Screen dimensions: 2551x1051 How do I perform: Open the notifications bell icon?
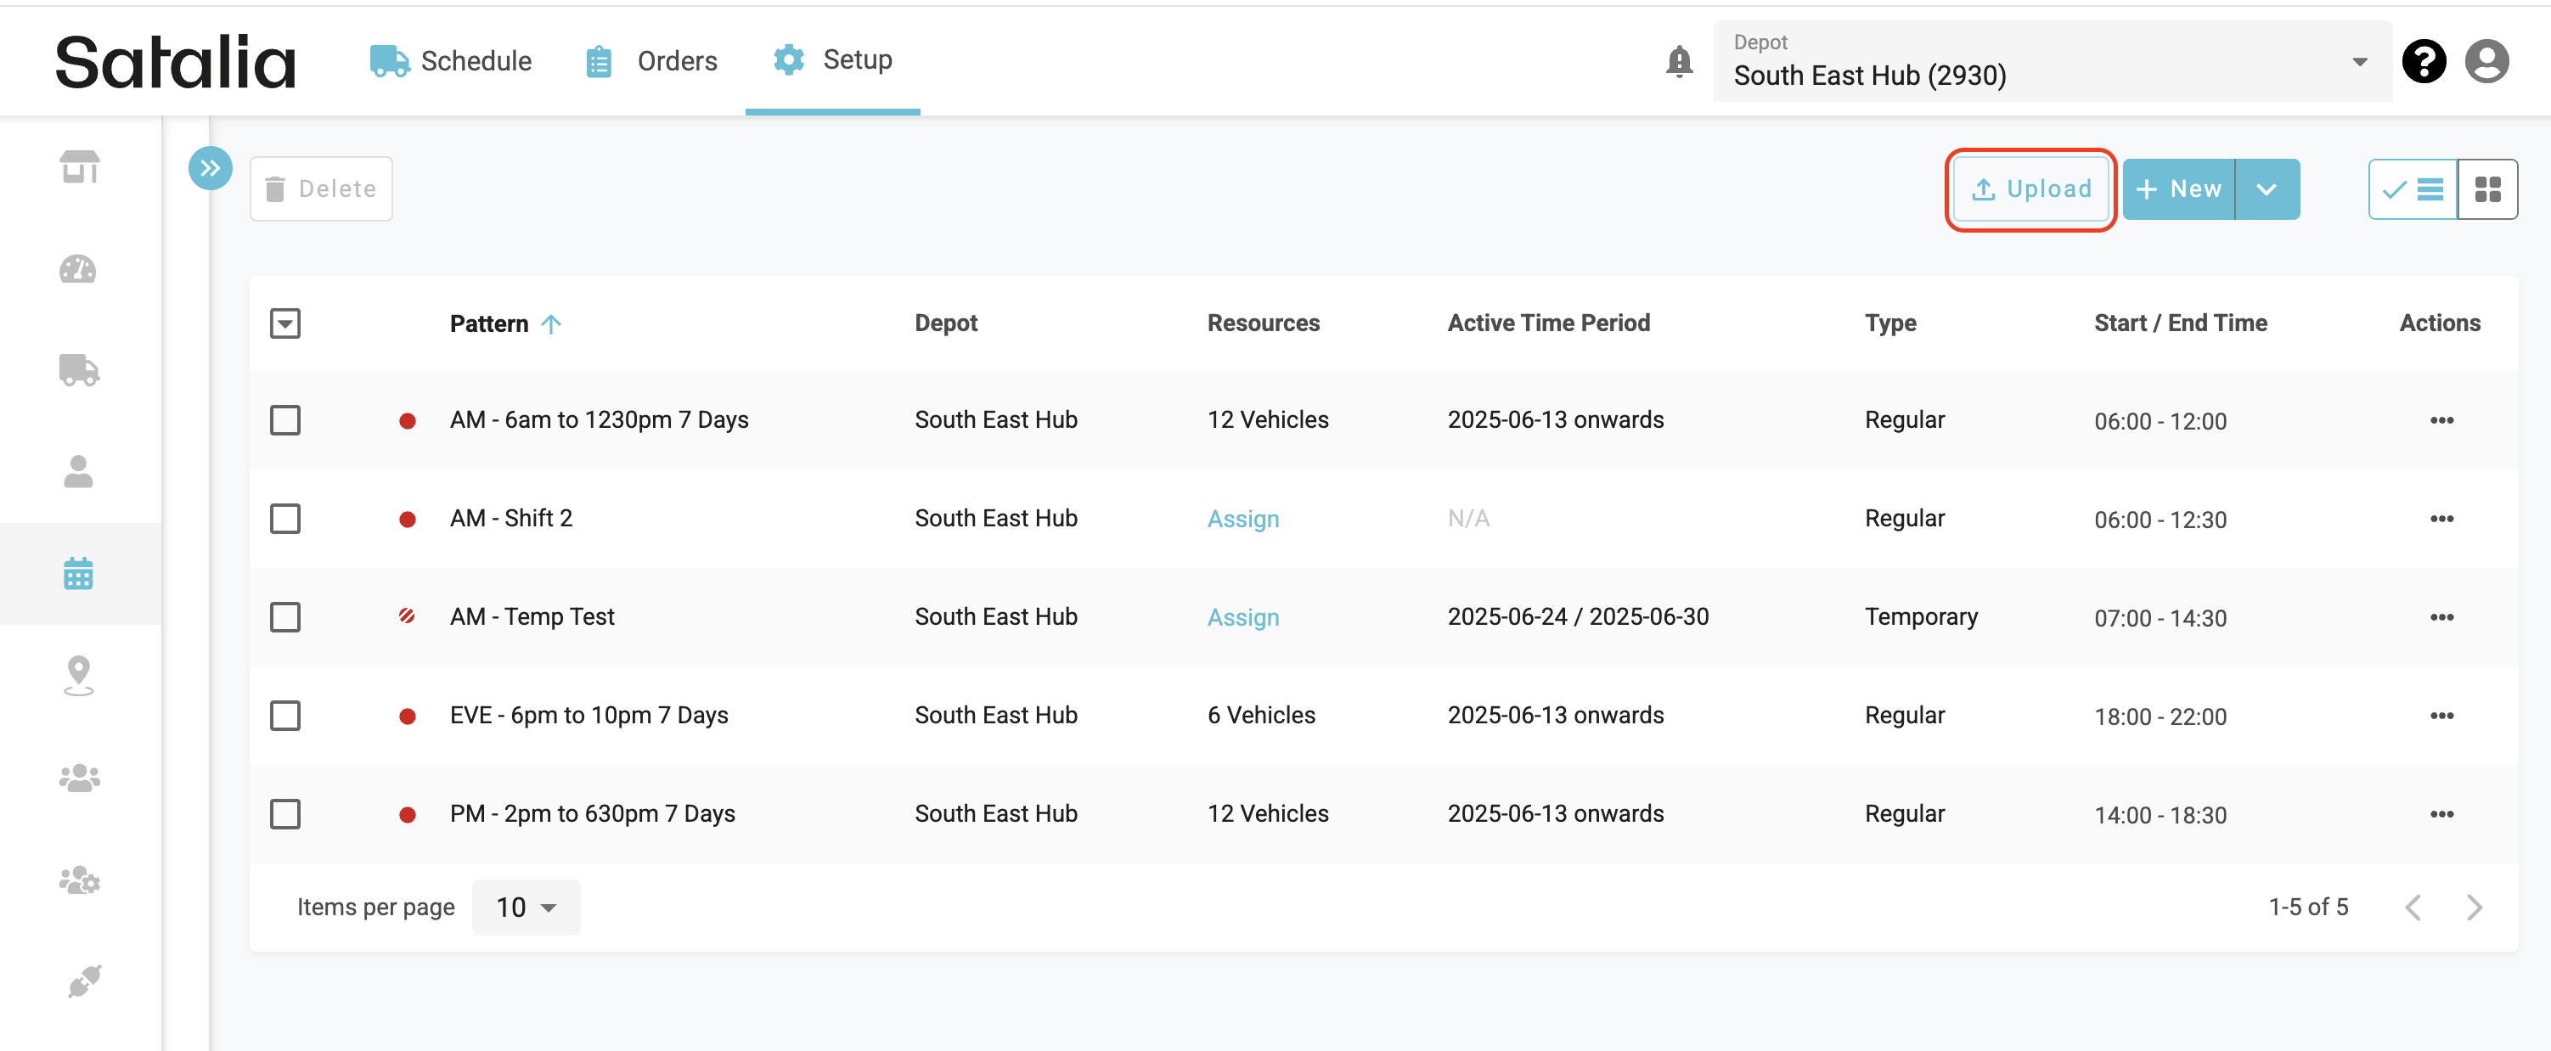pyautogui.click(x=1679, y=61)
